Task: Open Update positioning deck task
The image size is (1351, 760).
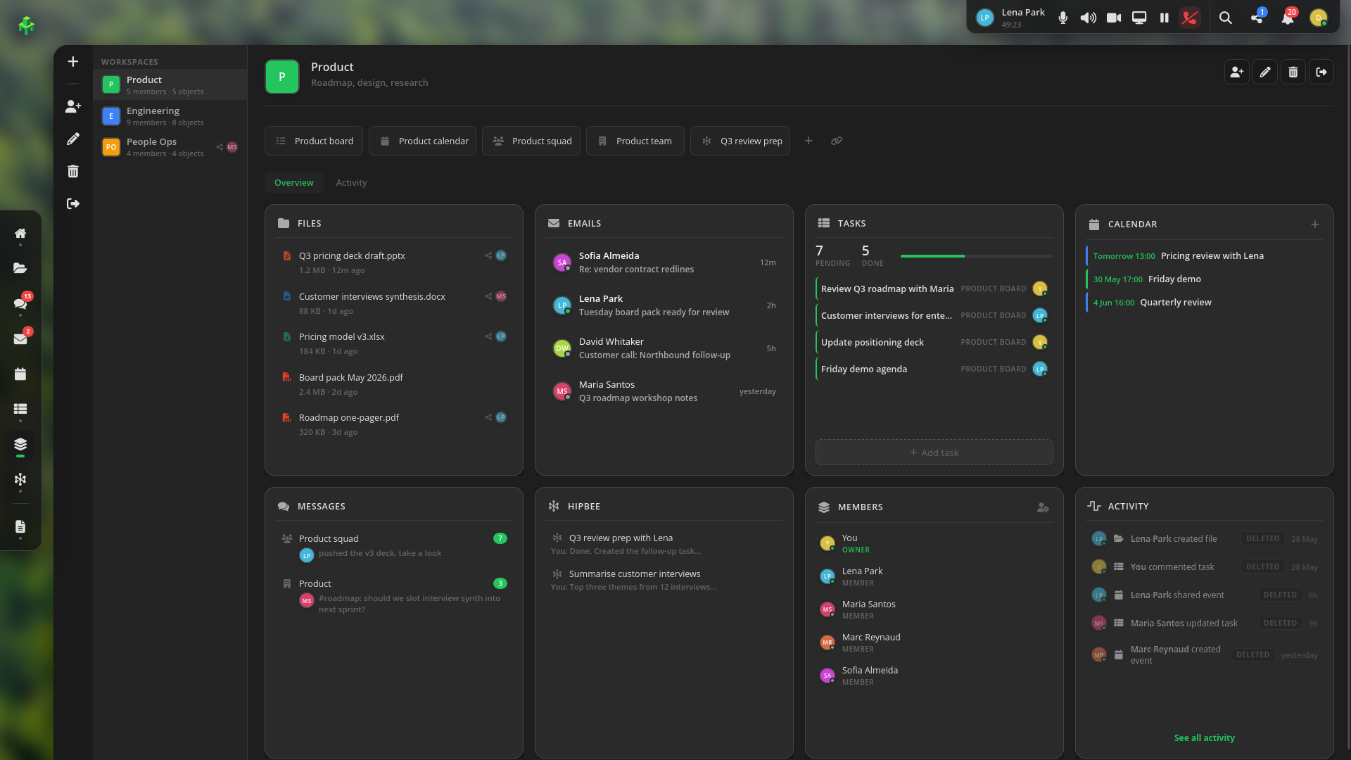Action: coord(934,342)
